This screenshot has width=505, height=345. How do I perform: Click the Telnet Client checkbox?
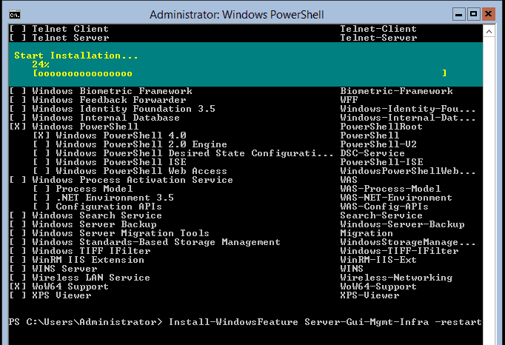point(17,29)
